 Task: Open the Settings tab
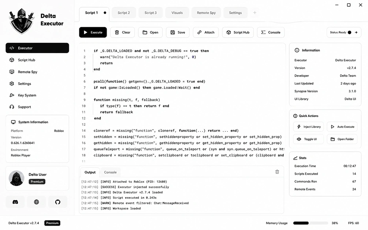click(235, 13)
